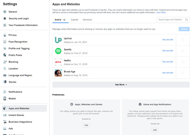Select the Mobile phone icon

click(5, 98)
